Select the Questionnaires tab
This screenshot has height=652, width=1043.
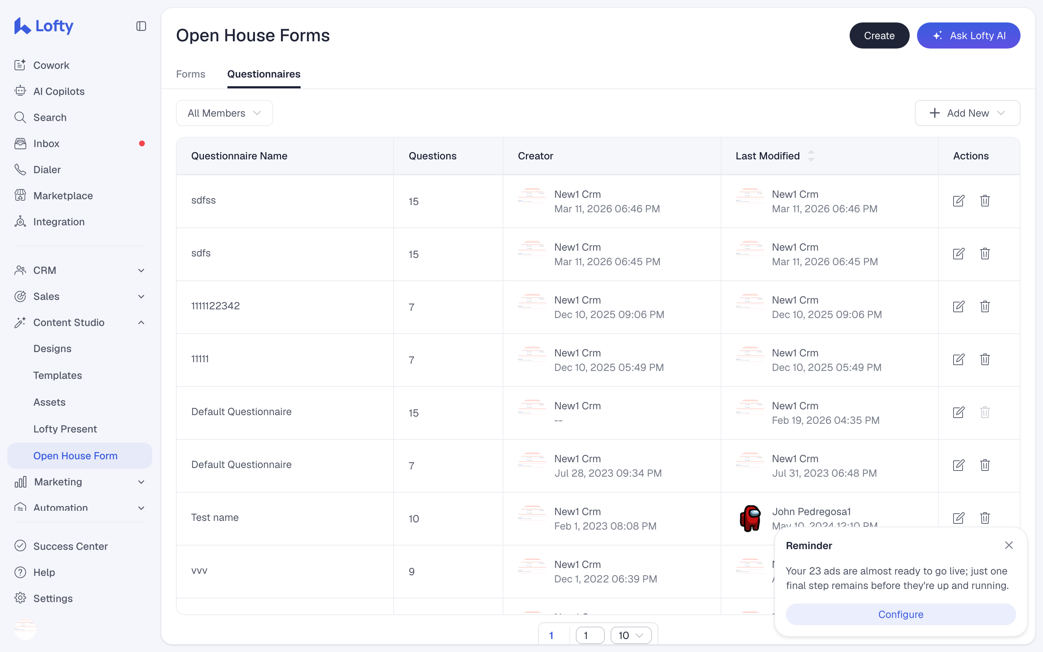pos(264,74)
